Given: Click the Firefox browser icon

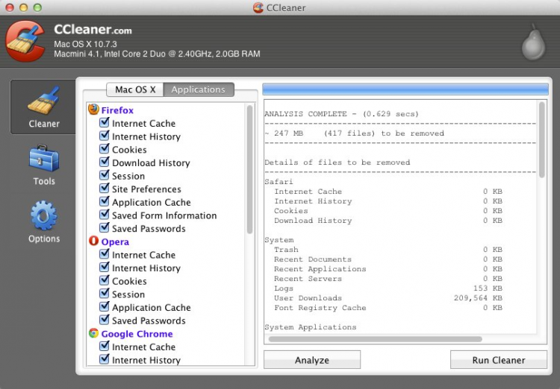Looking at the screenshot, I should [93, 110].
